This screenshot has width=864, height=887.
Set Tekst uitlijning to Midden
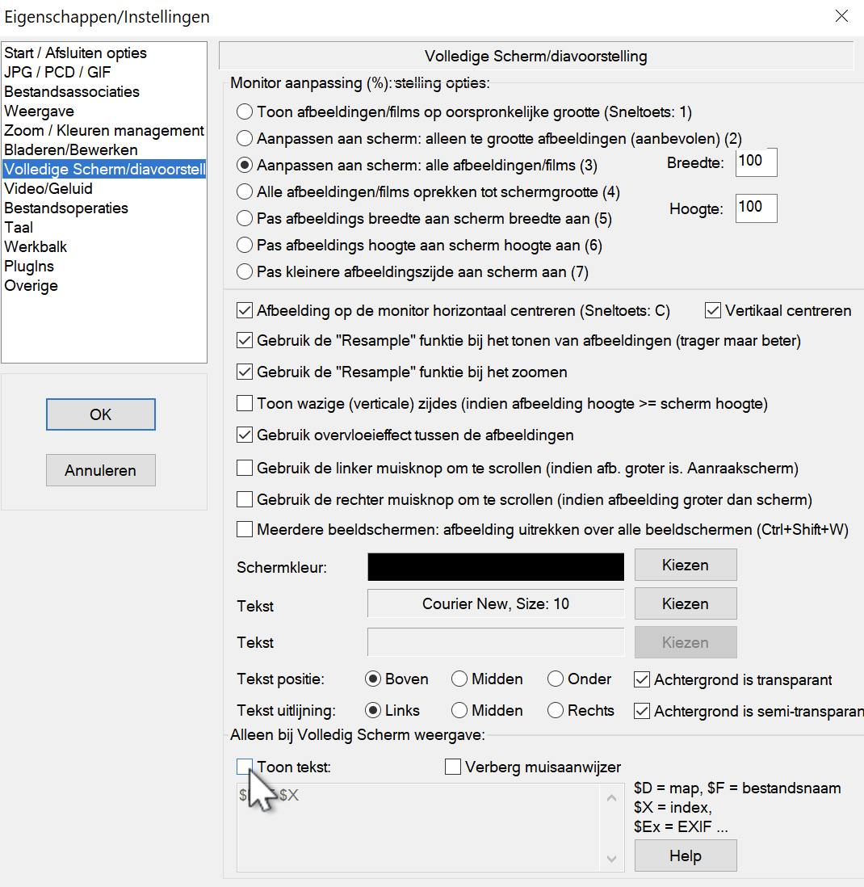[459, 710]
